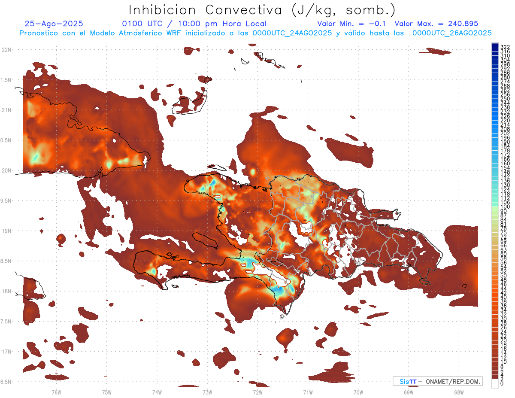The image size is (515, 398).
Task: Click the longitude label "75W"
Action: (x=107, y=392)
